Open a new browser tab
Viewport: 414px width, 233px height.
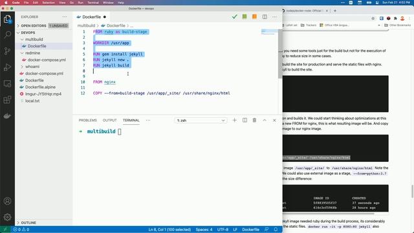(335, 11)
